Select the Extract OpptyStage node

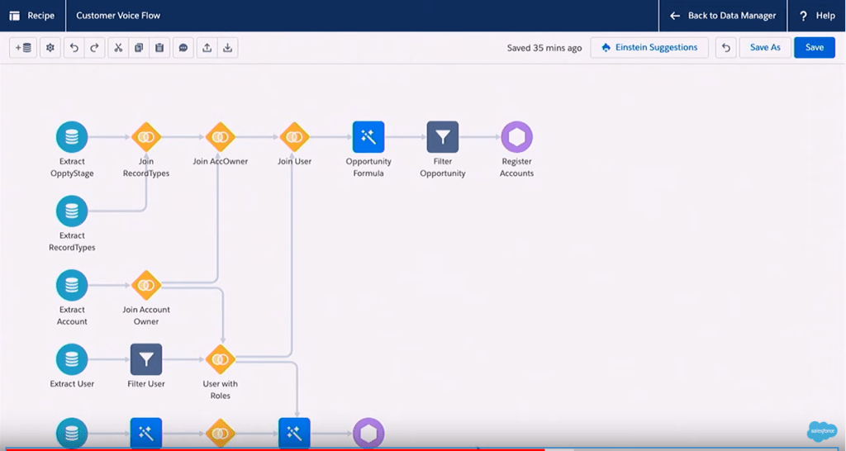pos(72,137)
